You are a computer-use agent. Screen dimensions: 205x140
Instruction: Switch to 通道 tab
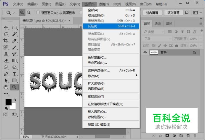(158, 24)
